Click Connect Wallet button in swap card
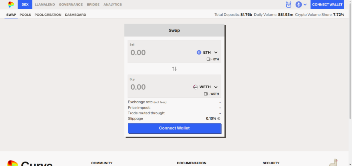 point(174,128)
